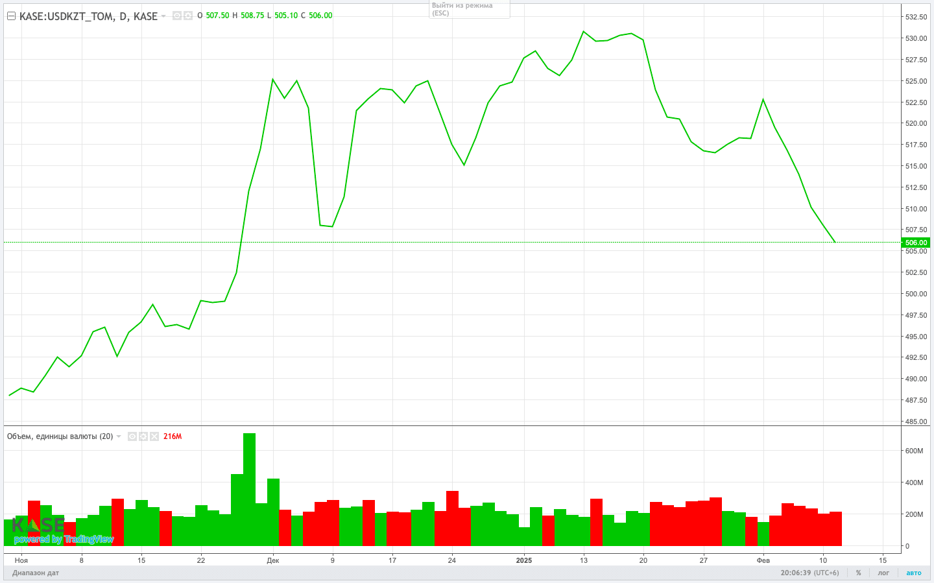Click the Диапазон дат button
The height and width of the screenshot is (583, 934).
[36, 573]
